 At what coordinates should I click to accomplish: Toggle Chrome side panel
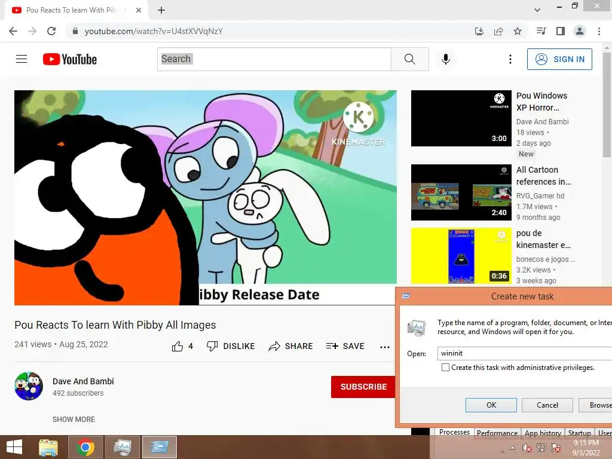[x=561, y=31]
